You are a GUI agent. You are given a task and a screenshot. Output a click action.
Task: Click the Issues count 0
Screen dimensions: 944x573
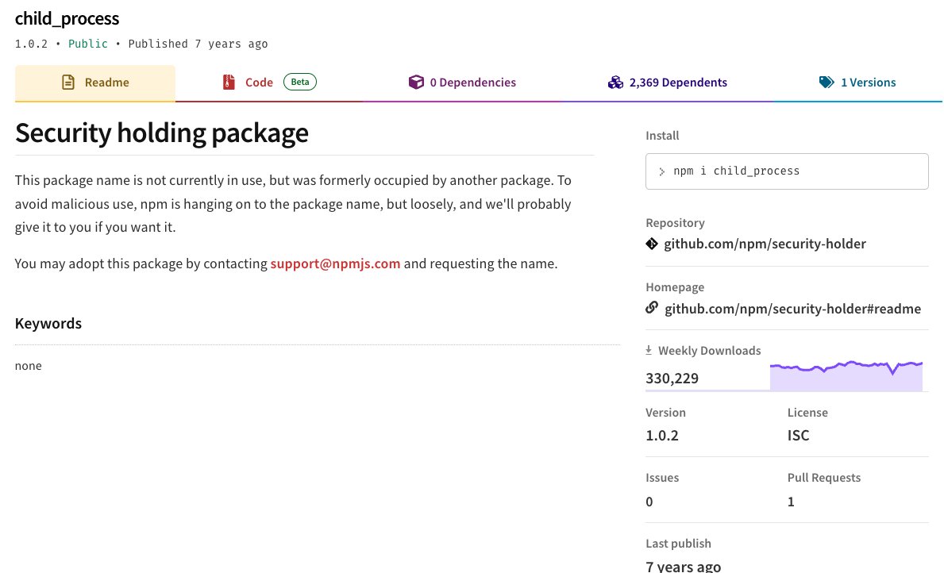coord(649,502)
